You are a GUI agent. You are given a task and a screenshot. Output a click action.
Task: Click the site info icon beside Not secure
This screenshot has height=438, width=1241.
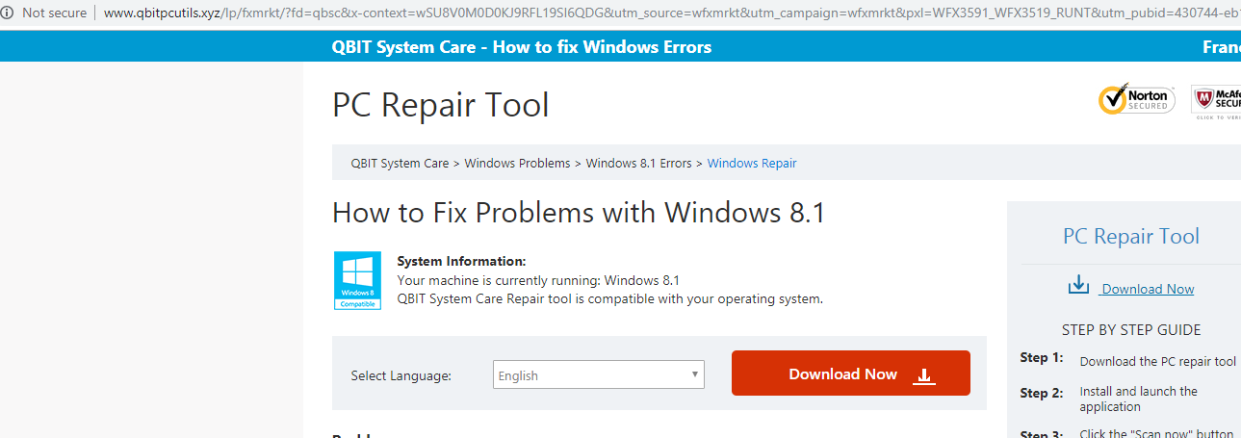[x=8, y=13]
